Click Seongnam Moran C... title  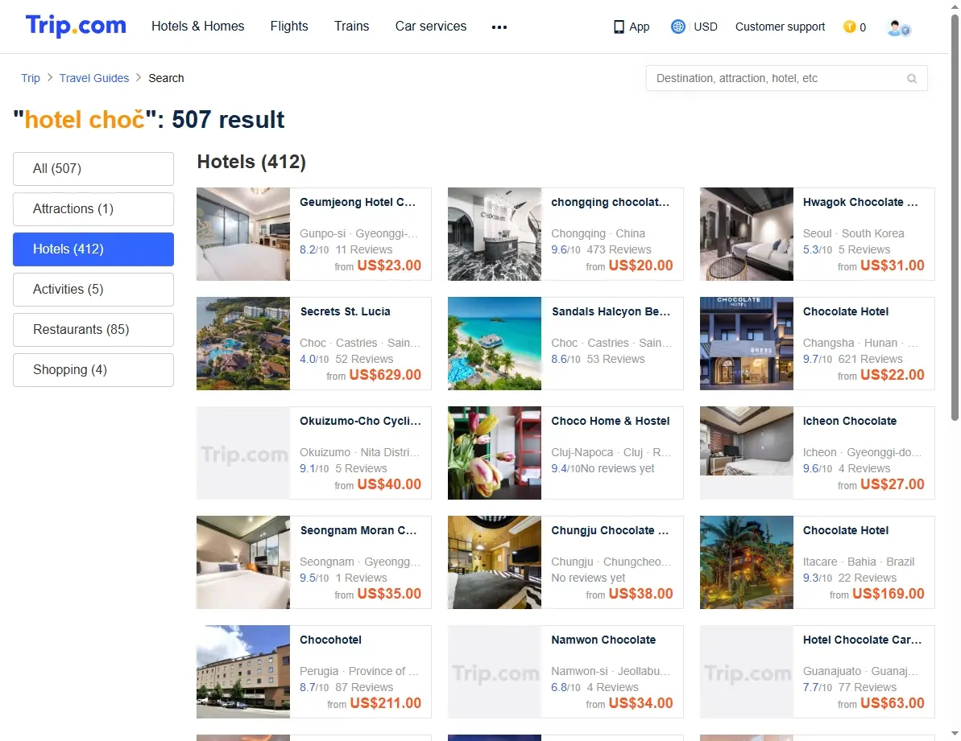[x=358, y=530]
